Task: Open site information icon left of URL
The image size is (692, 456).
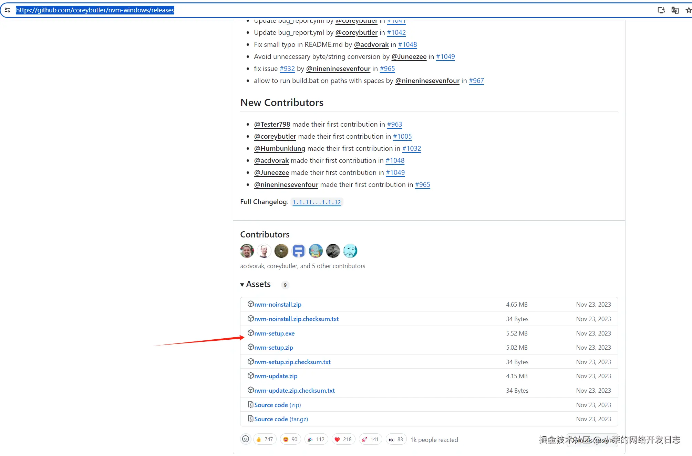Action: (7, 10)
